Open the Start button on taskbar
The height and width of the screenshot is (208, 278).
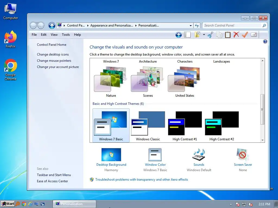[x=8, y=204]
